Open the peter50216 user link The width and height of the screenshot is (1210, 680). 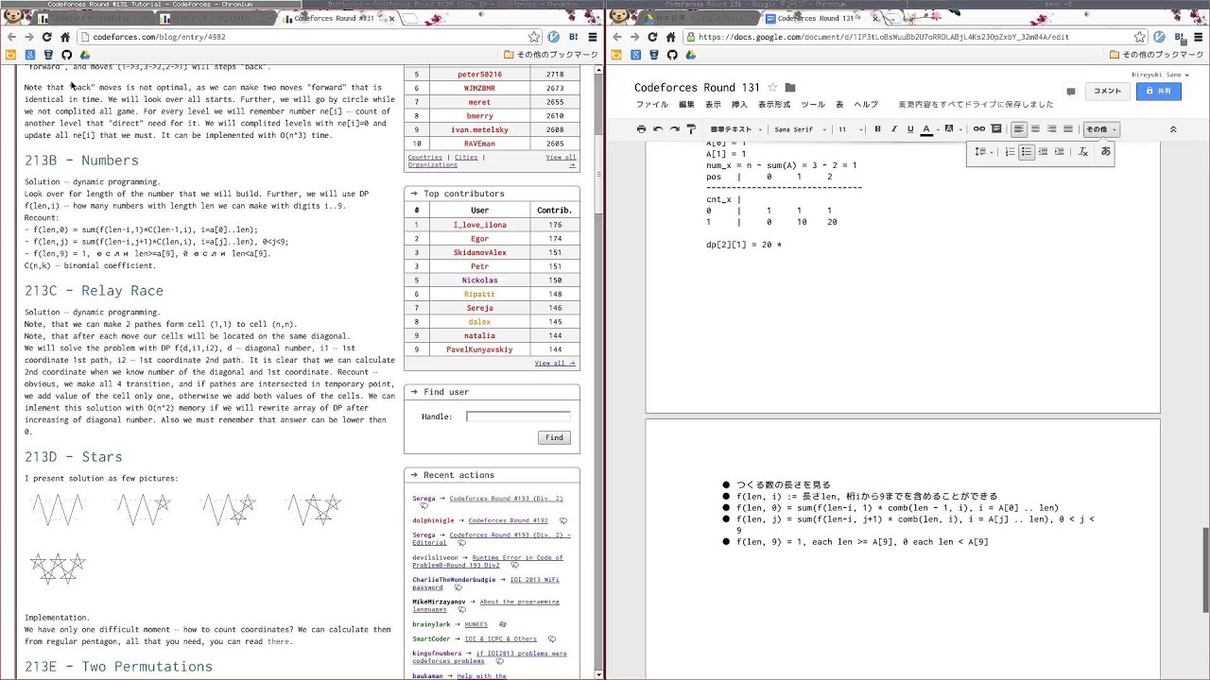pos(479,74)
